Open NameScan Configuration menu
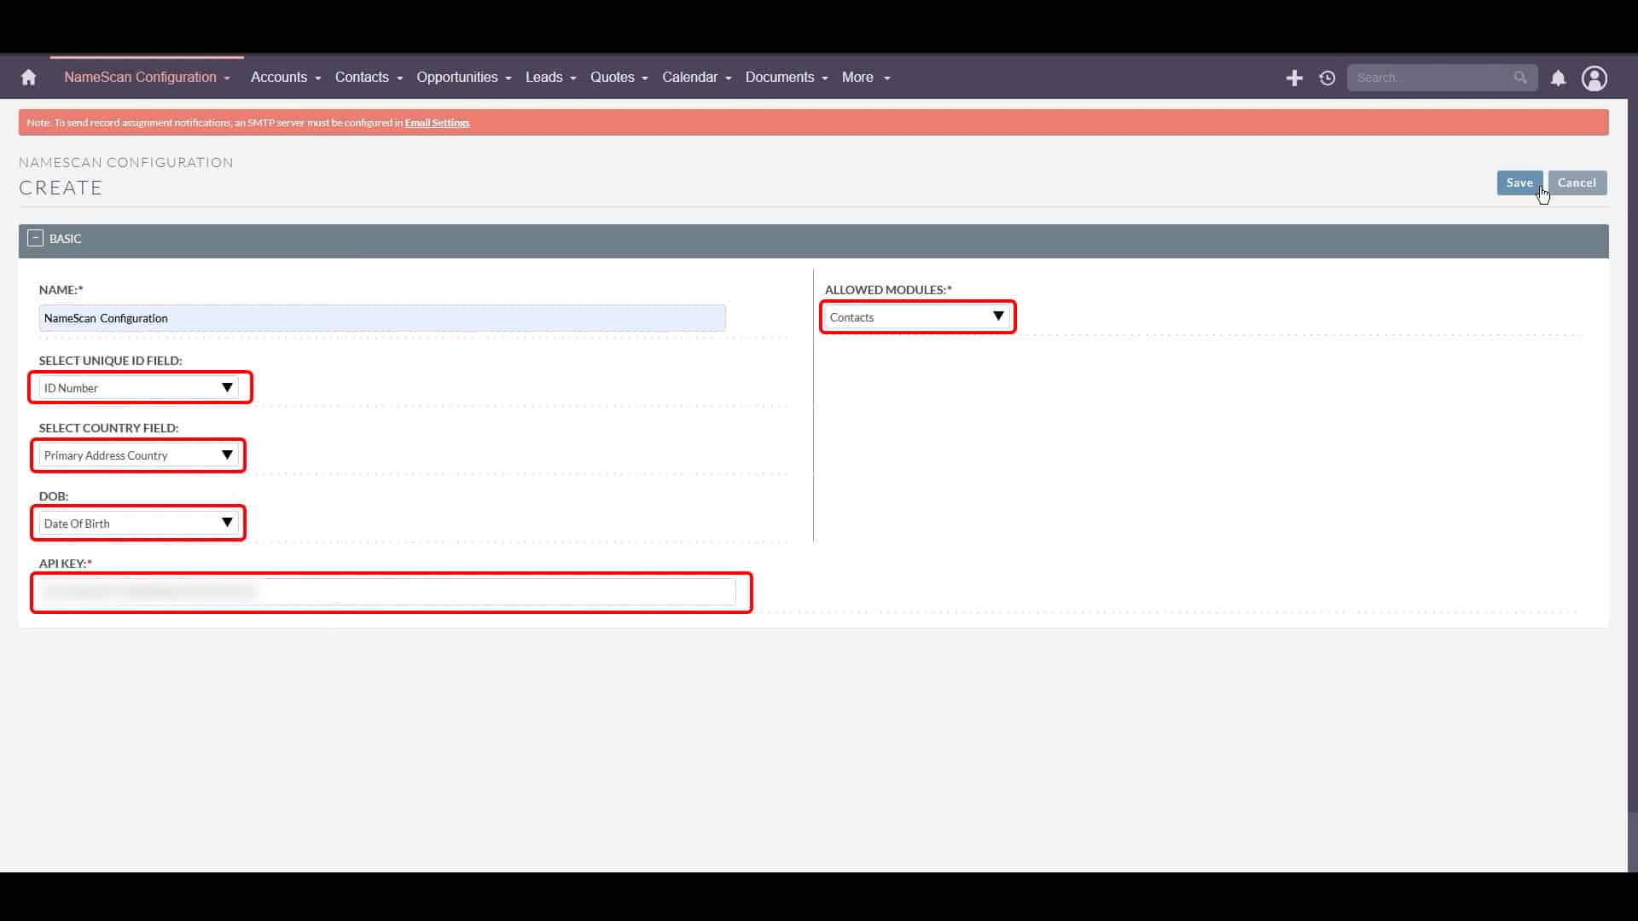This screenshot has height=921, width=1638. [x=147, y=78]
